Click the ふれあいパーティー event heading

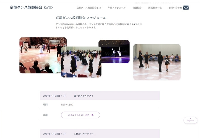click(83, 134)
